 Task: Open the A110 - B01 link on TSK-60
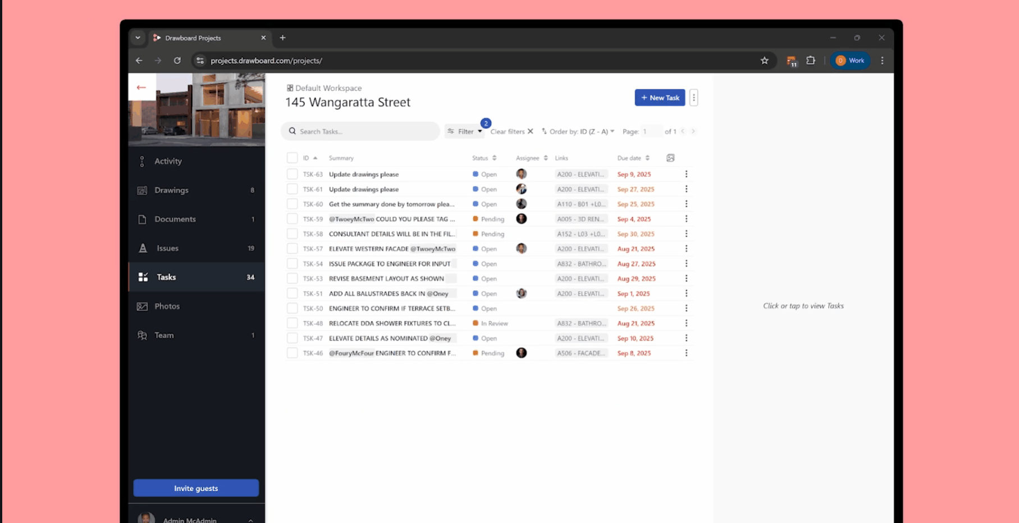tap(581, 204)
